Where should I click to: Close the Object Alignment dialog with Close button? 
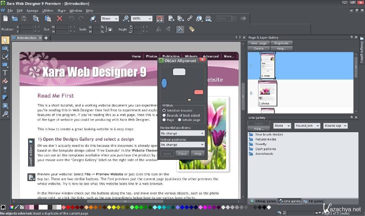tap(182, 154)
